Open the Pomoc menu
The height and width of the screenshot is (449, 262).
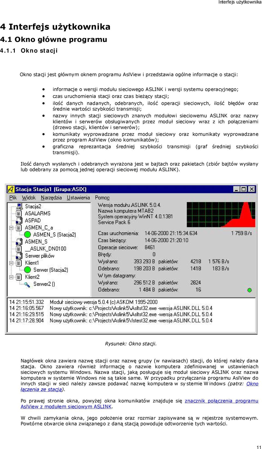coord(102,198)
